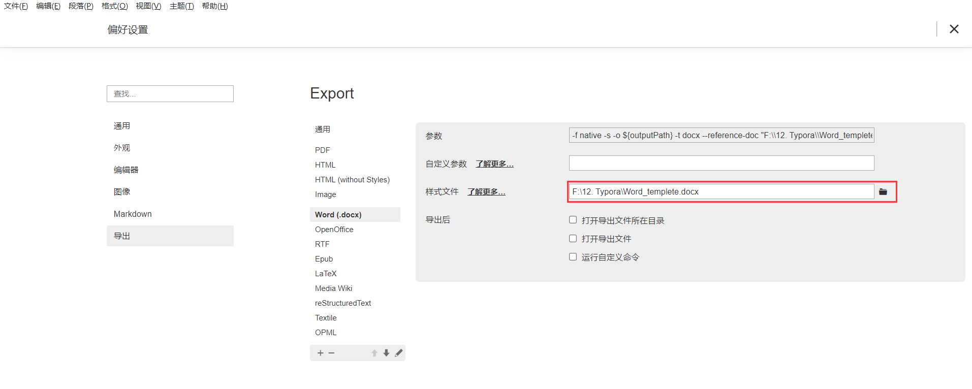Viewport: 972px width, 389px height.
Task: Select 编辑器 in preferences sidebar
Action: 170,170
